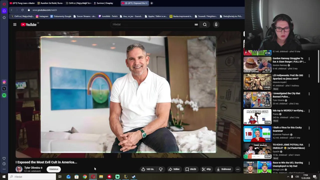Click the magnifier search button on YouTube
The image size is (320, 180).
click(205, 24)
